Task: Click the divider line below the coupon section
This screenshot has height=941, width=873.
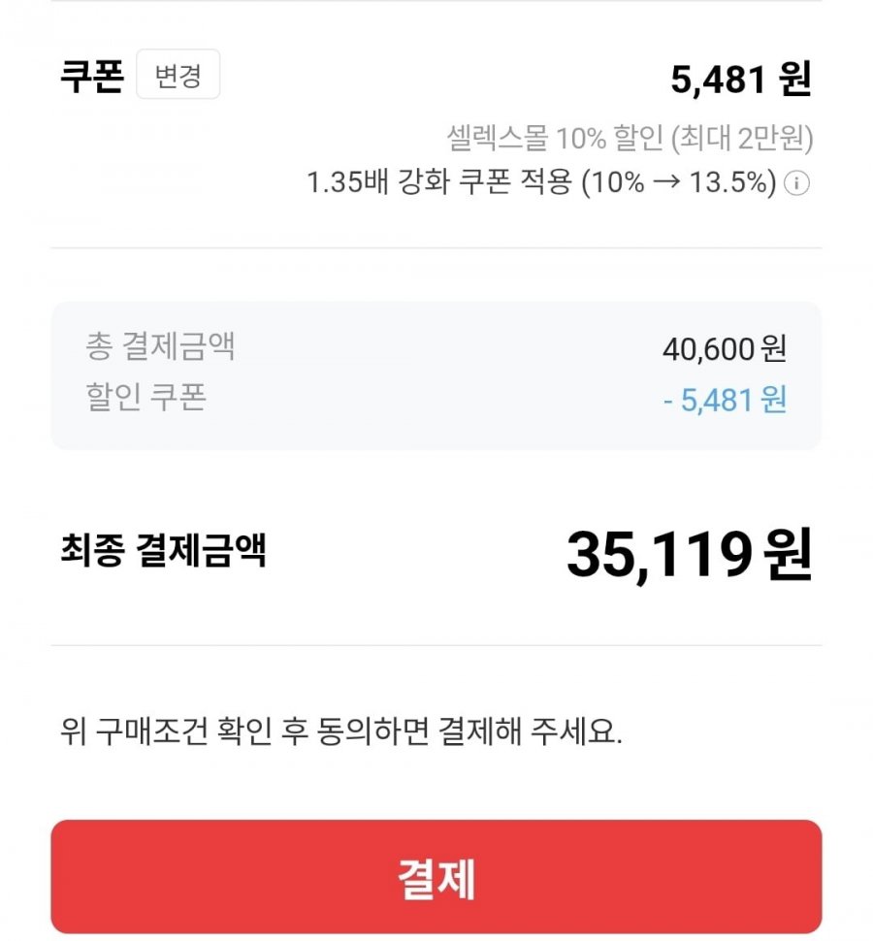Action: tap(436, 247)
